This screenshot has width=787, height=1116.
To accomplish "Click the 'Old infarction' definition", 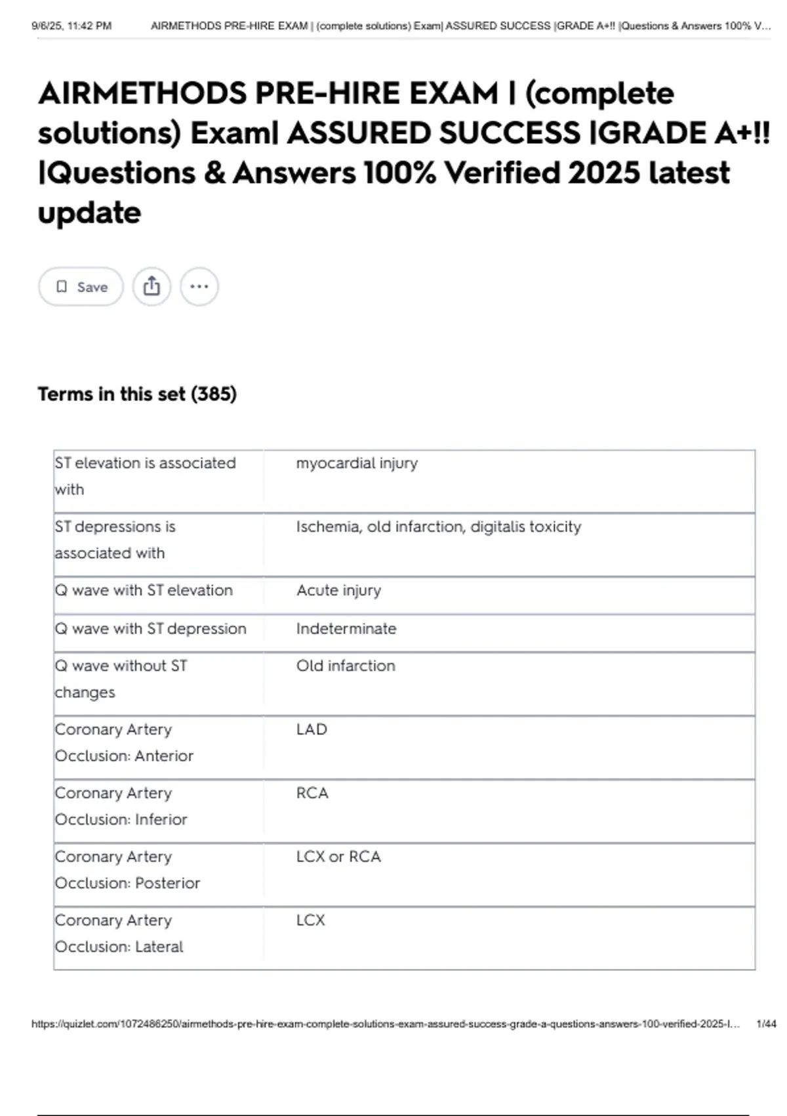I will tap(346, 666).
